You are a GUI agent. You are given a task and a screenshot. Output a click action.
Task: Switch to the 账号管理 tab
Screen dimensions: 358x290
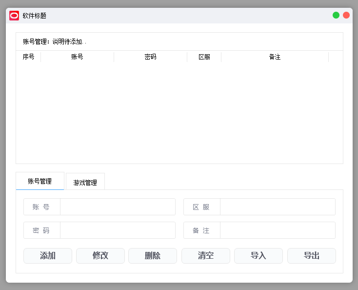click(x=40, y=181)
